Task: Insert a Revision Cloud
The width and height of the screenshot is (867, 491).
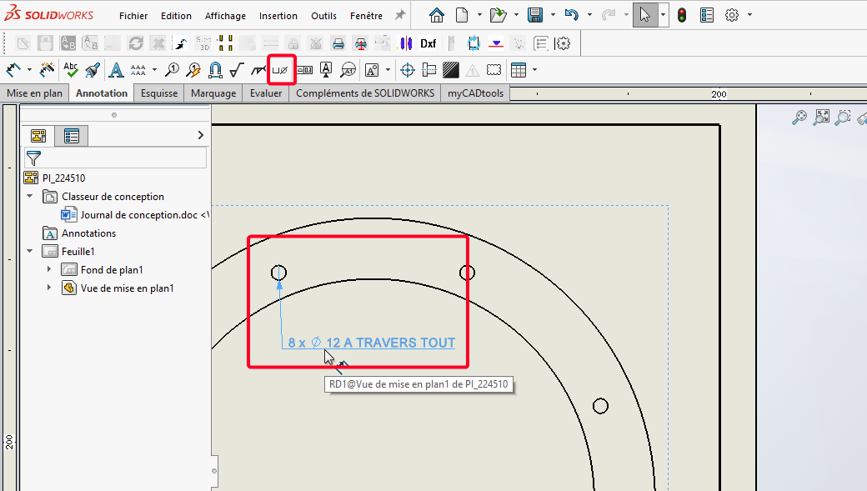Action: tap(494, 70)
